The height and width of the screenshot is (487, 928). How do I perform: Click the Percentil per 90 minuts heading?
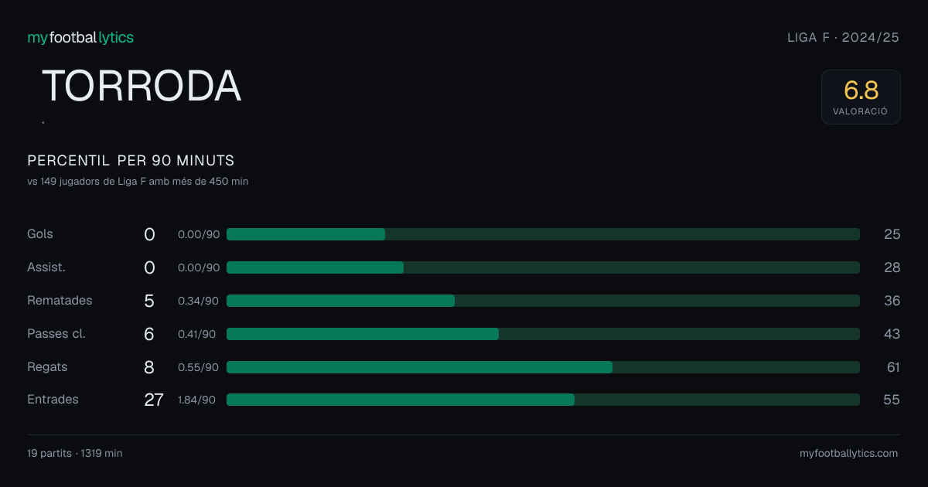(131, 161)
